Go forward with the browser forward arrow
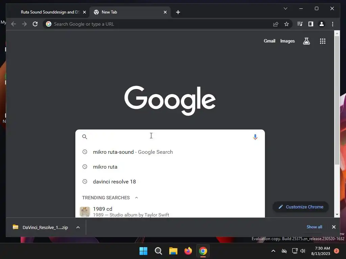 (x=24, y=24)
